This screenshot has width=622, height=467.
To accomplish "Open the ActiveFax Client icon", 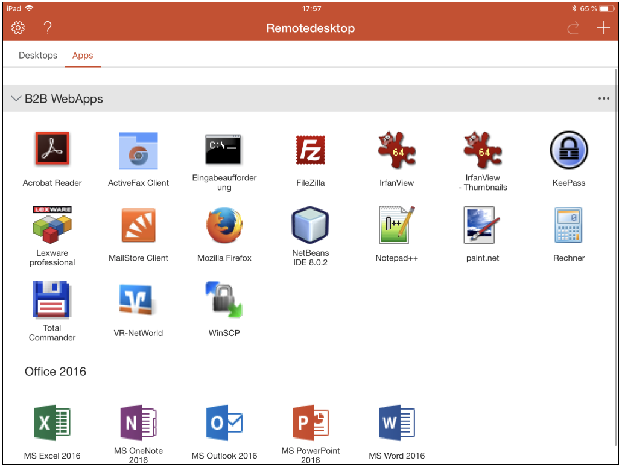I will [x=138, y=151].
